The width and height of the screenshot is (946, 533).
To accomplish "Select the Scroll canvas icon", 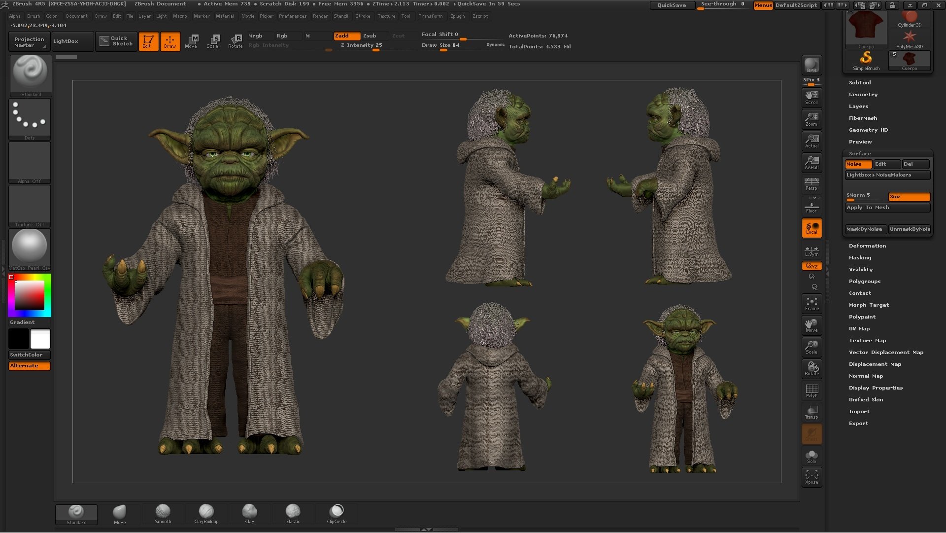I will point(811,97).
